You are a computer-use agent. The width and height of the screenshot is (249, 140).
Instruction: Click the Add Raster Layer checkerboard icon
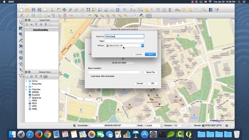[21, 28]
